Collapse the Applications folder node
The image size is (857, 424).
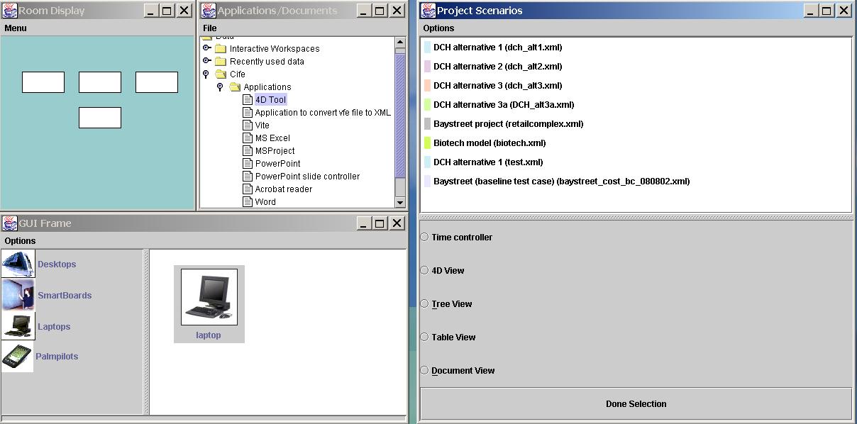[x=220, y=87]
